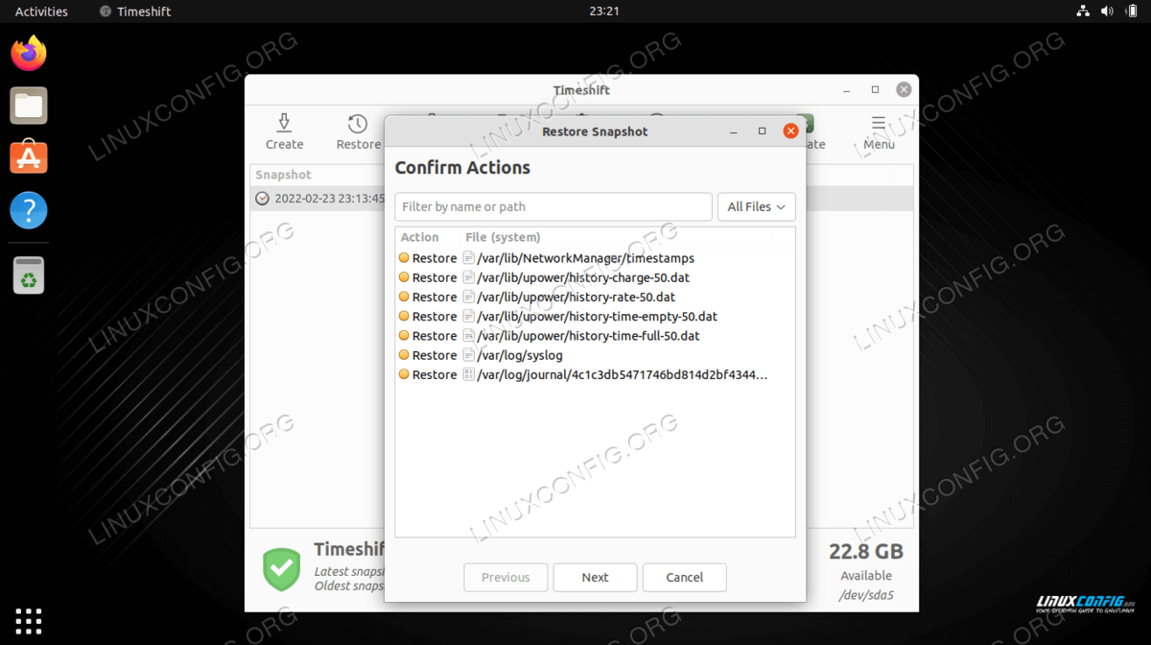
Task: Click the Action column header
Action: [x=419, y=237]
